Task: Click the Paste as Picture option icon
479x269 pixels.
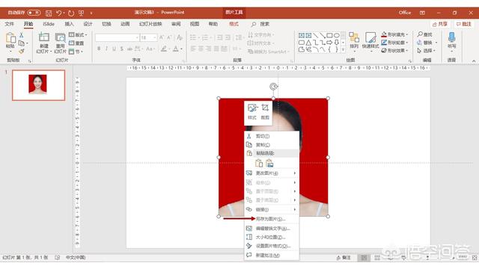Action: click(x=269, y=164)
